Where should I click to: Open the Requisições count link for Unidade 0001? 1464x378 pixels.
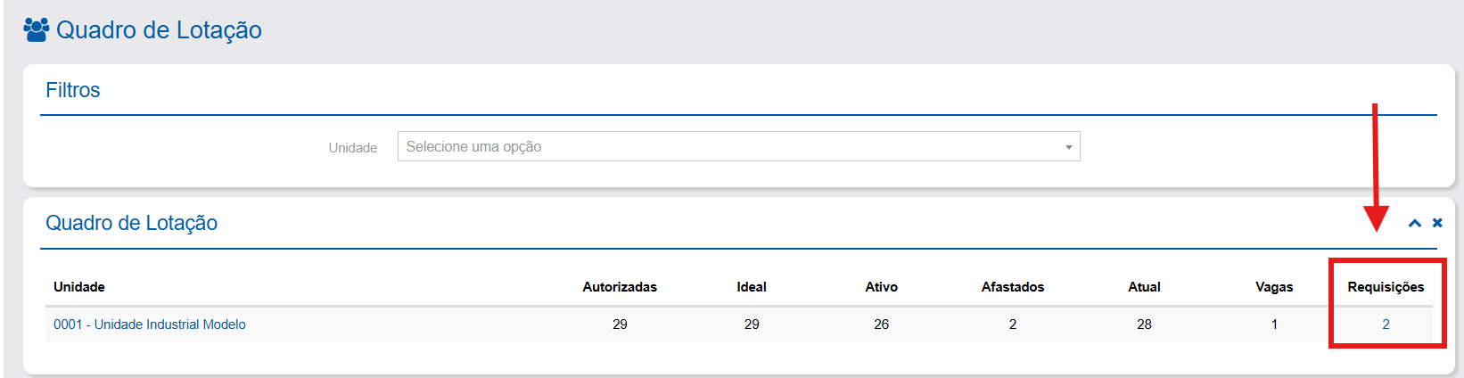(x=1386, y=325)
